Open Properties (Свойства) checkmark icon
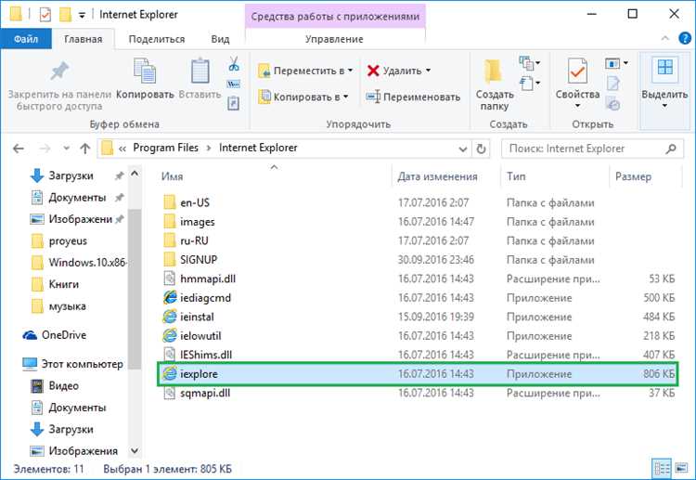Image resolution: width=696 pixels, height=480 pixels. (x=577, y=71)
